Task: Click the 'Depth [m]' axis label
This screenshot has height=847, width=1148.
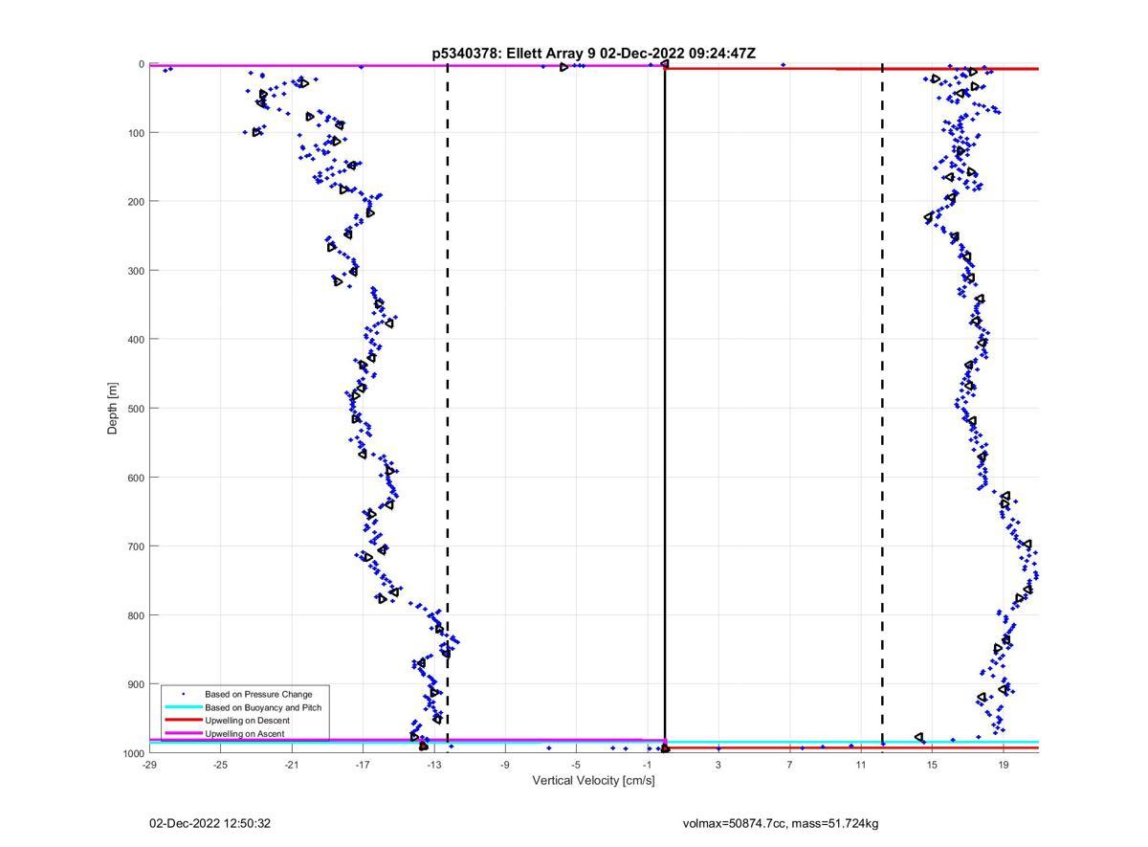Action: 113,409
